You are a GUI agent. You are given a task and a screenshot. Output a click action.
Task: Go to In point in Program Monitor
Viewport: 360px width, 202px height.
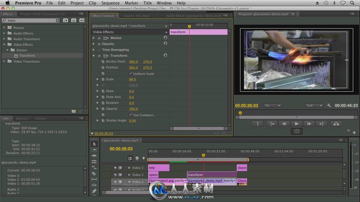click(x=272, y=124)
